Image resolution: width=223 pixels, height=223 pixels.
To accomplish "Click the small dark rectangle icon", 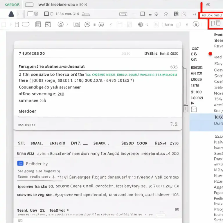I will pyautogui.click(x=150, y=15).
